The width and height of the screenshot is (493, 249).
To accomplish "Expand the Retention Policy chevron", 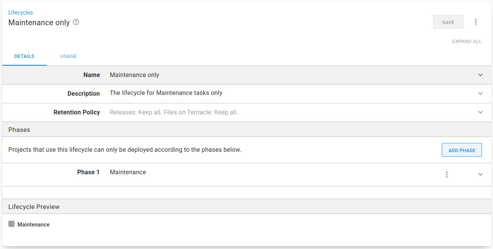I will click(x=480, y=112).
